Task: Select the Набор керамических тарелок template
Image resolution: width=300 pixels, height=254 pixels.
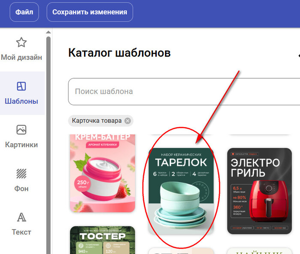Action: click(x=181, y=191)
